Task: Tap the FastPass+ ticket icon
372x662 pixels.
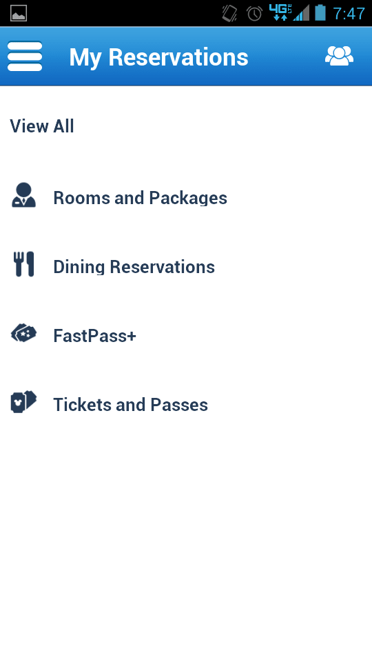Action: coord(23,333)
